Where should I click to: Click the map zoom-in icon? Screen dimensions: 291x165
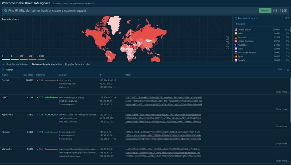(x=227, y=38)
